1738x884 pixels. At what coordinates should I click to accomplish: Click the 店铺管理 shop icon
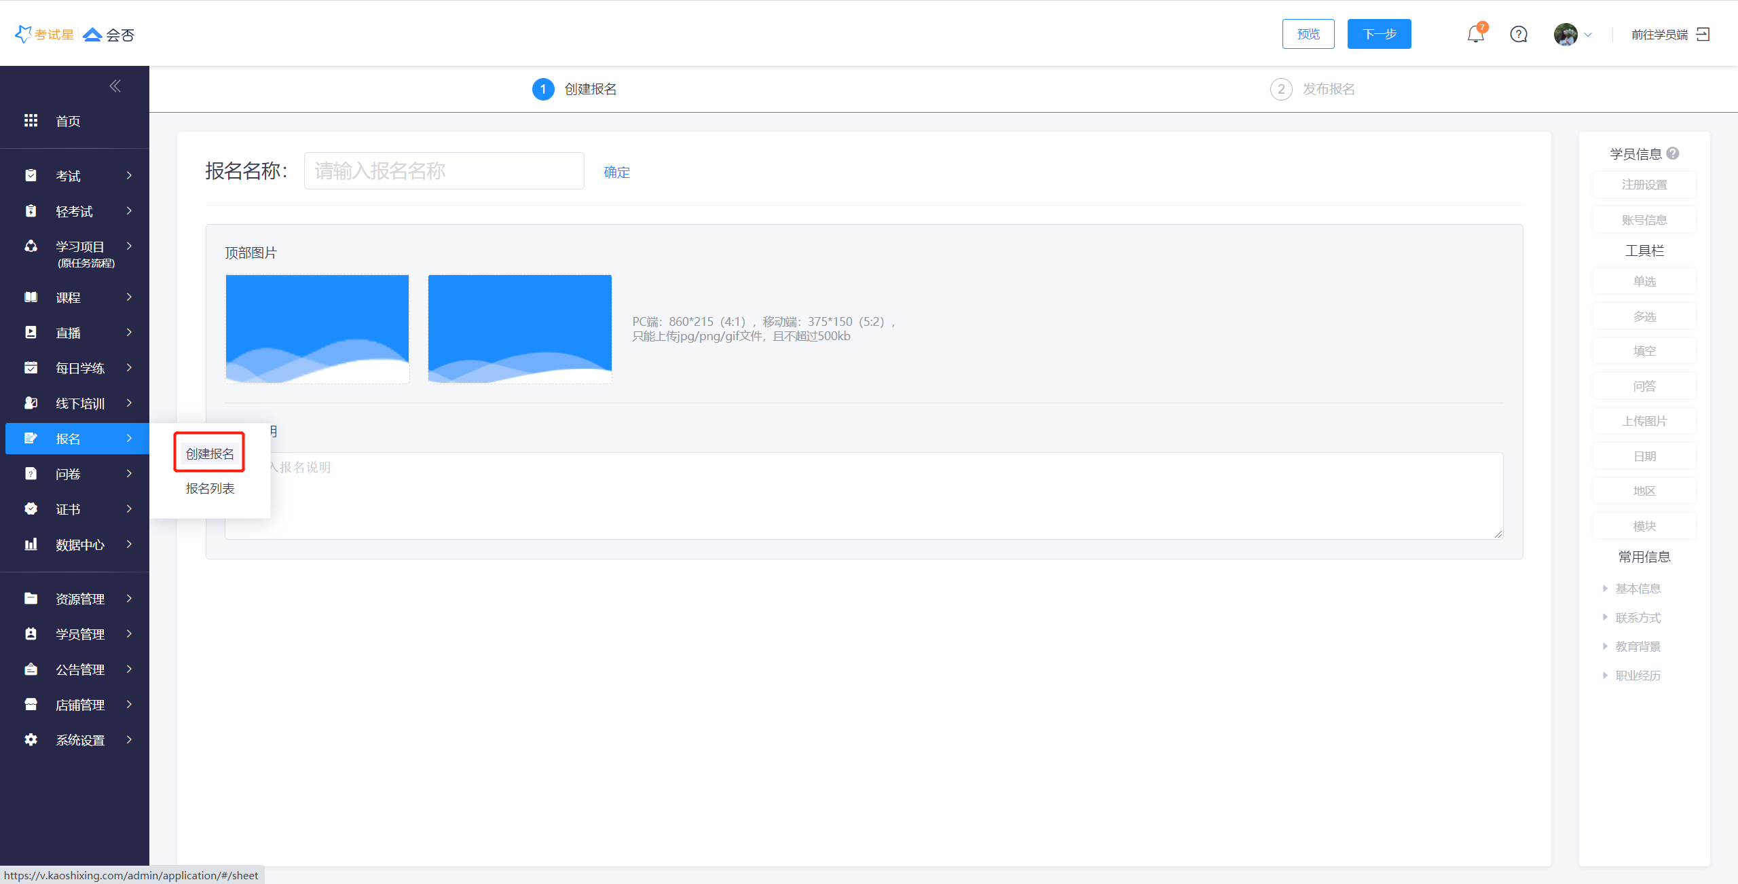coord(31,704)
